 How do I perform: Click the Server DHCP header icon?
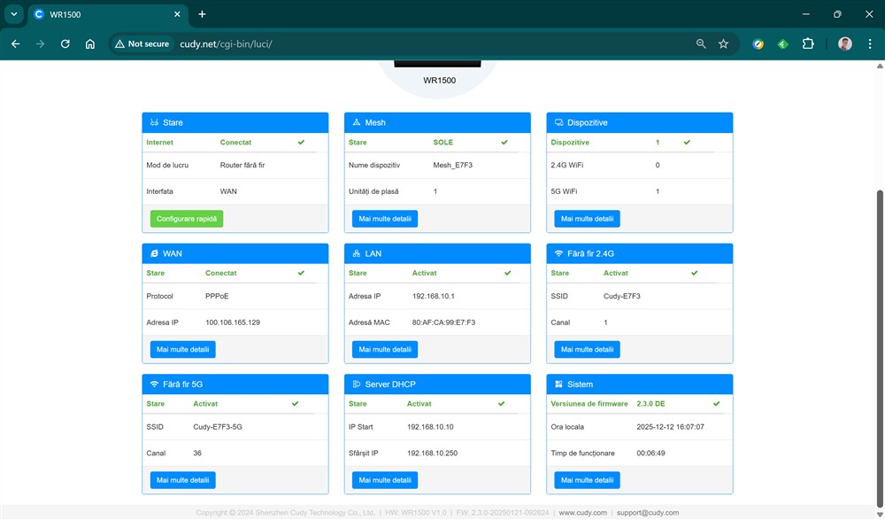357,384
